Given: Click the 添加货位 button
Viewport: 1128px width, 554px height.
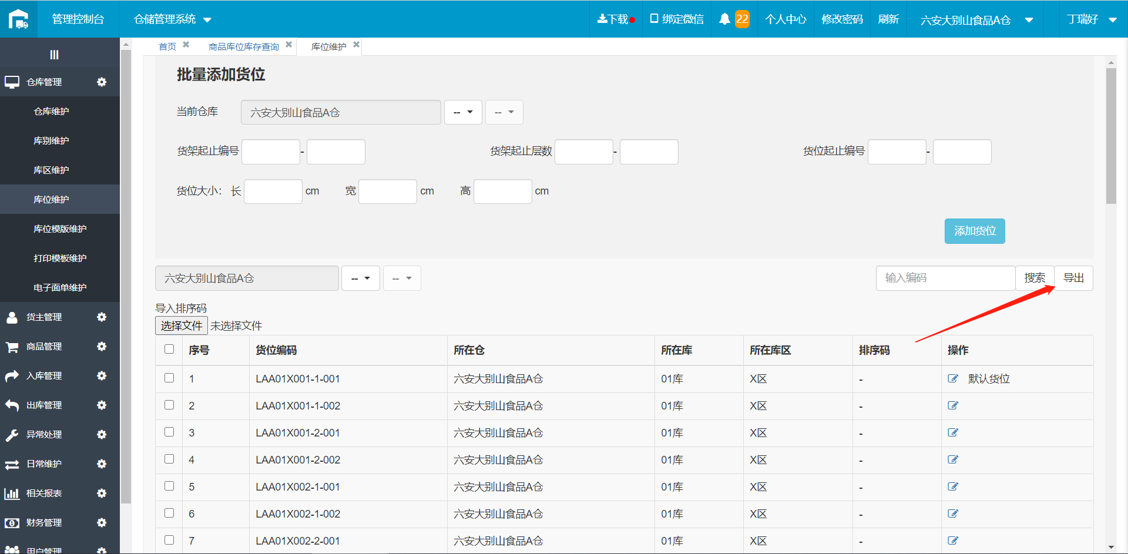Looking at the screenshot, I should point(975,231).
